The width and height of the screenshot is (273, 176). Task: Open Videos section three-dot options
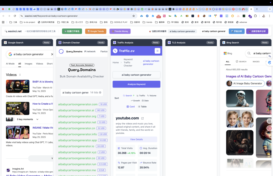[x=20, y=75]
